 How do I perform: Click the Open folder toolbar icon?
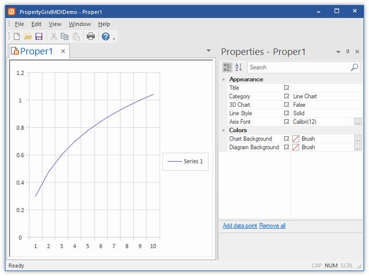coord(28,36)
